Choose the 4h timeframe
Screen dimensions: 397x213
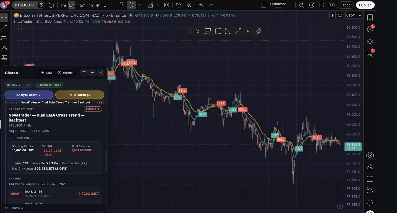click(98, 5)
